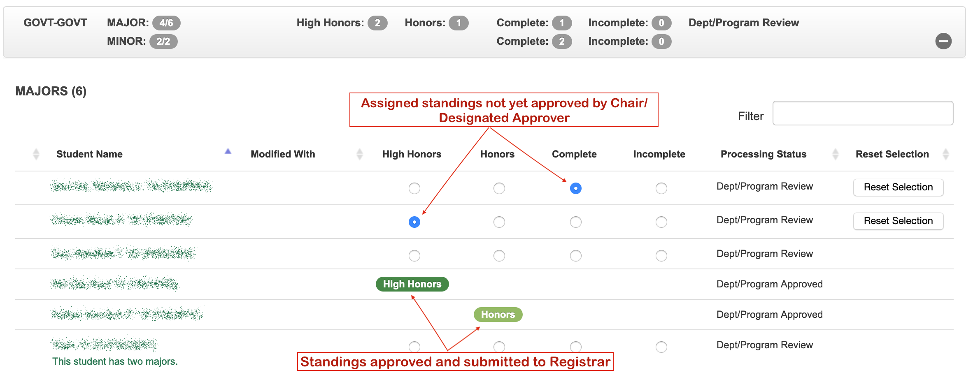This screenshot has width=973, height=375.
Task: Click the Student Name column header
Action: point(89,154)
